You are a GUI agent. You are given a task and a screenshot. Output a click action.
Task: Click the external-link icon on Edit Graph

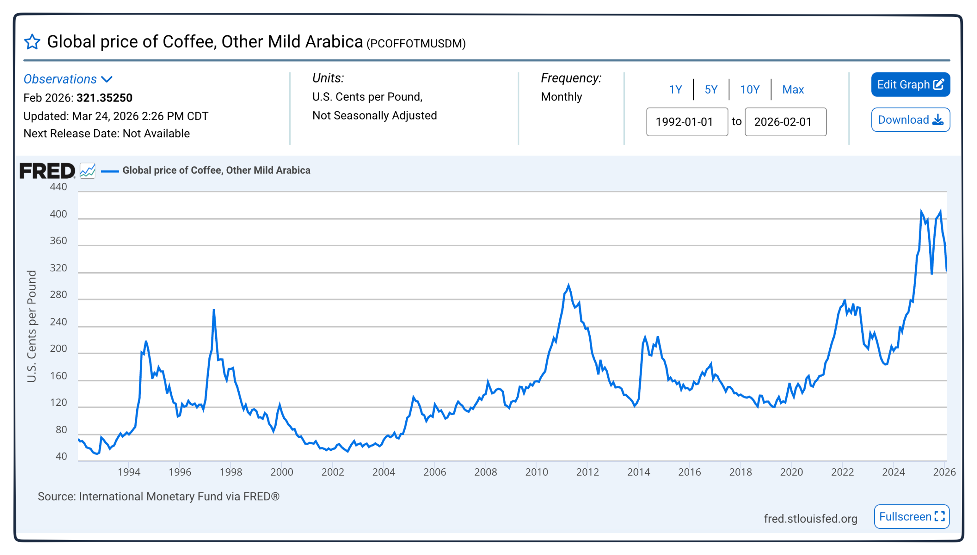point(938,84)
